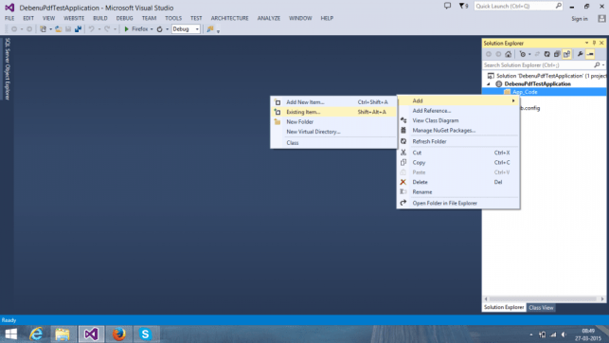Screen dimensions: 609x343
Task: Toggle Show All Files in Solution Explorer
Action: point(566,54)
